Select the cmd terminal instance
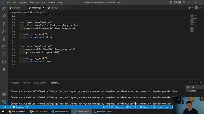Screen dimensions: 204x114 pos(194,87)
